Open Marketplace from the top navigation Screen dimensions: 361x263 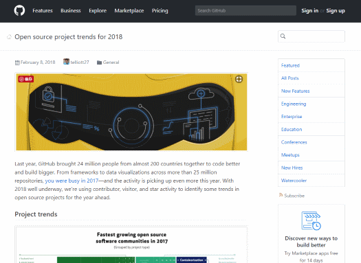click(x=129, y=10)
